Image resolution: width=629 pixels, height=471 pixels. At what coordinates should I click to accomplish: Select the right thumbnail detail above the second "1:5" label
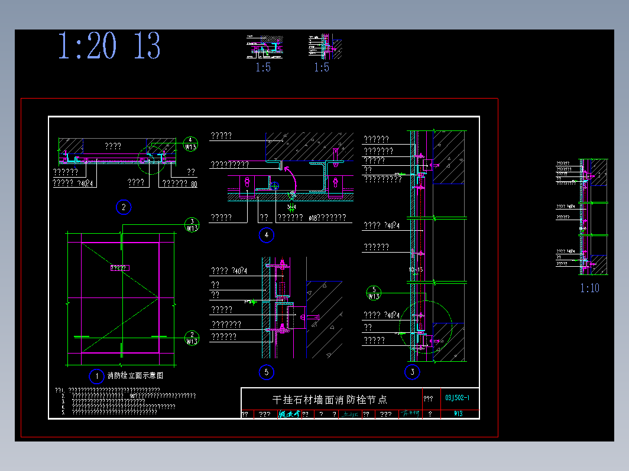click(x=325, y=47)
